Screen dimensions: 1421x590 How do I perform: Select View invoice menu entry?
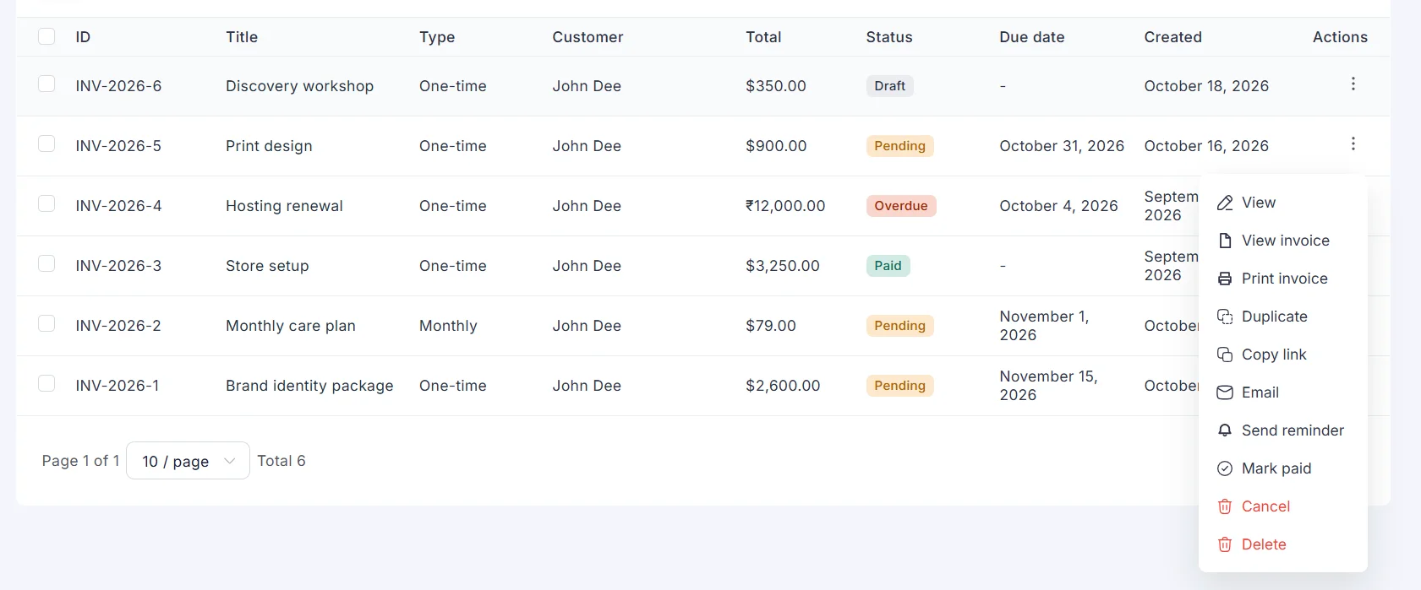click(1283, 241)
